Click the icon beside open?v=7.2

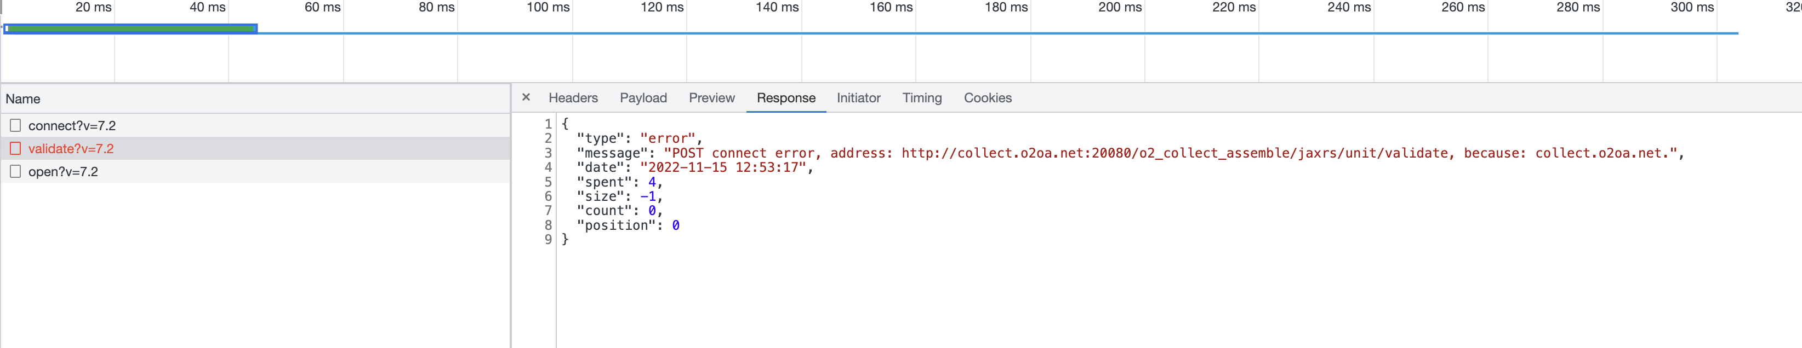click(x=15, y=172)
